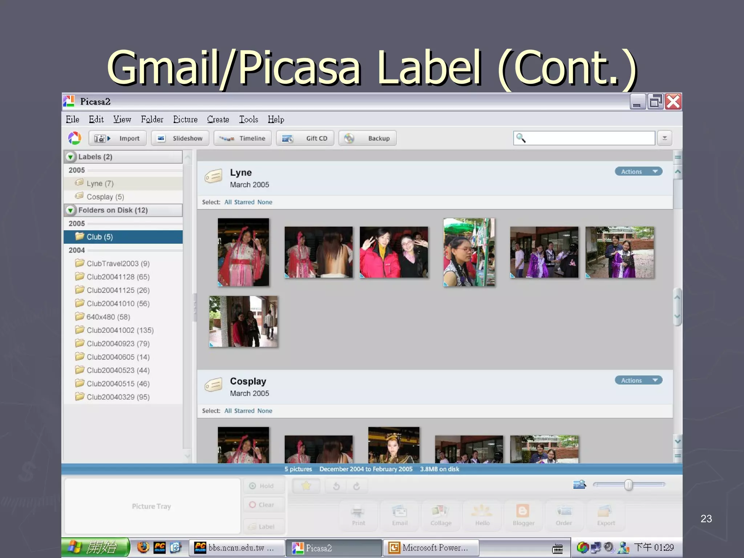Viewport: 744px width, 558px height.
Task: Open the Picture menu
Action: coord(185,120)
